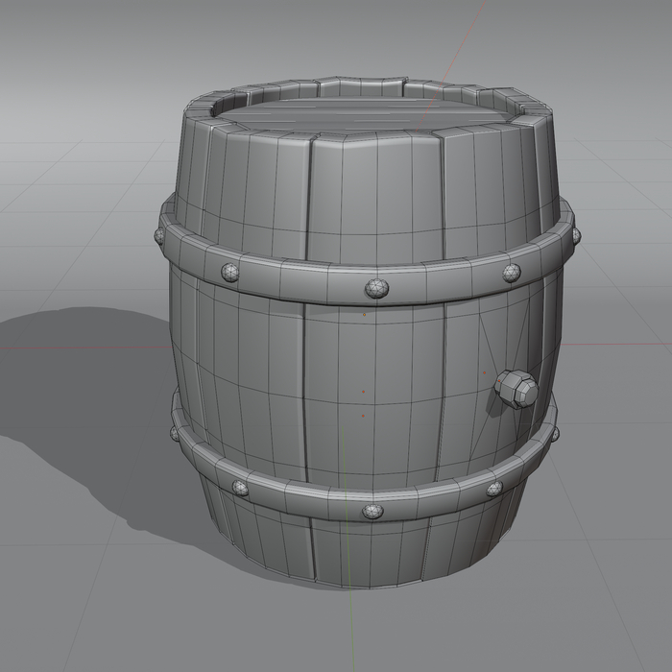Select the leftmost rivet on lower hoop
Image resolution: width=672 pixels, height=672 pixels.
point(175,433)
